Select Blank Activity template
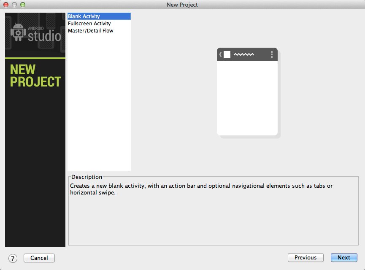Image resolution: width=365 pixels, height=270 pixels. 84,16
